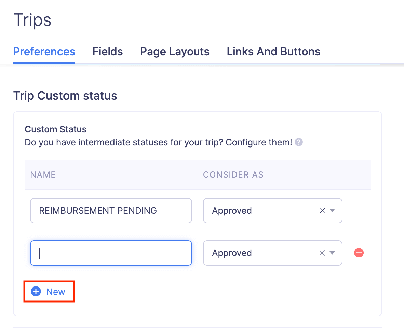404x336 pixels.
Task: Click the blue plus icon beside New
Action: 36,292
